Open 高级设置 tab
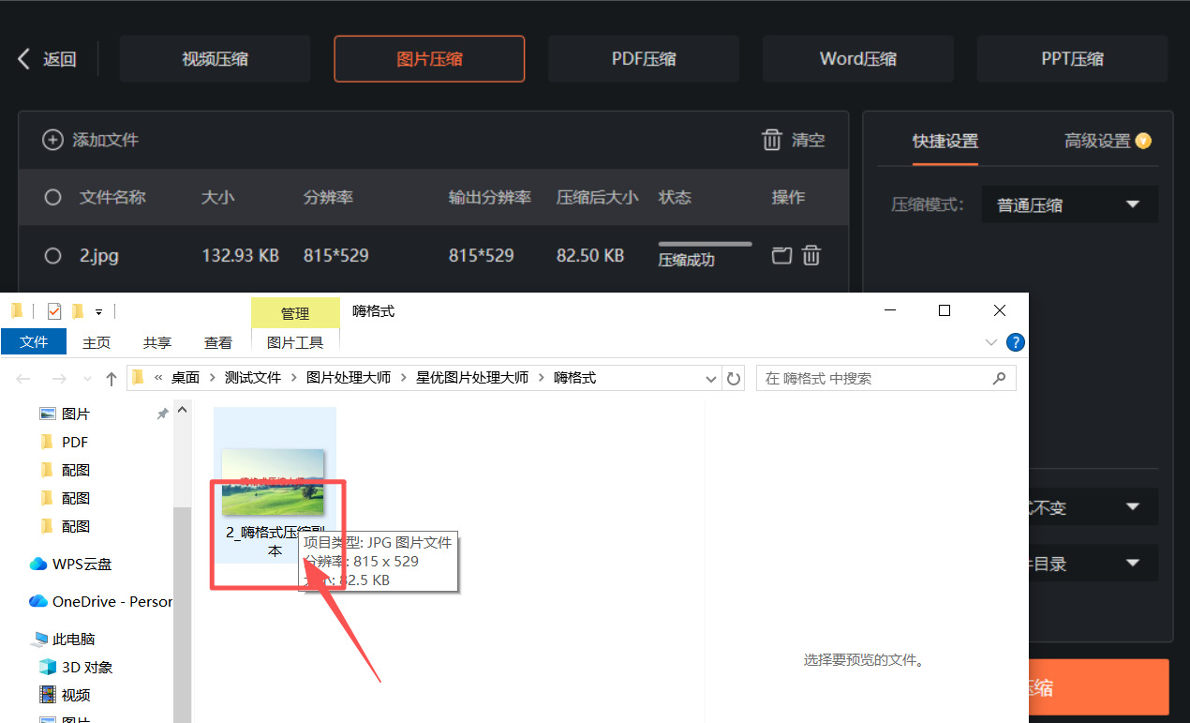Viewport: 1190px width, 723px height. pos(1097,142)
